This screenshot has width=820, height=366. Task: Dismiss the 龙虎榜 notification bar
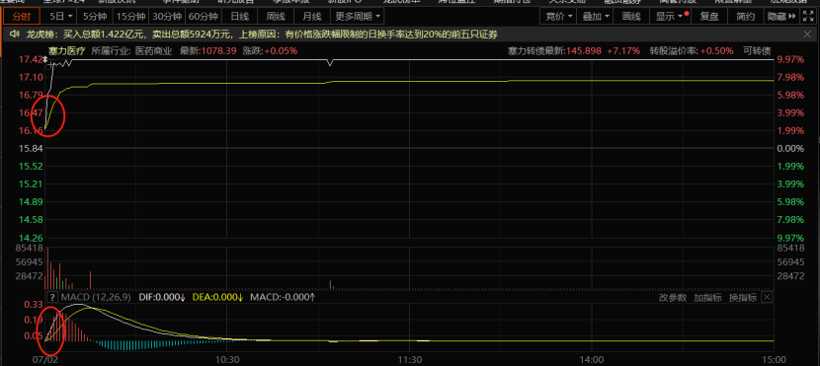click(808, 35)
